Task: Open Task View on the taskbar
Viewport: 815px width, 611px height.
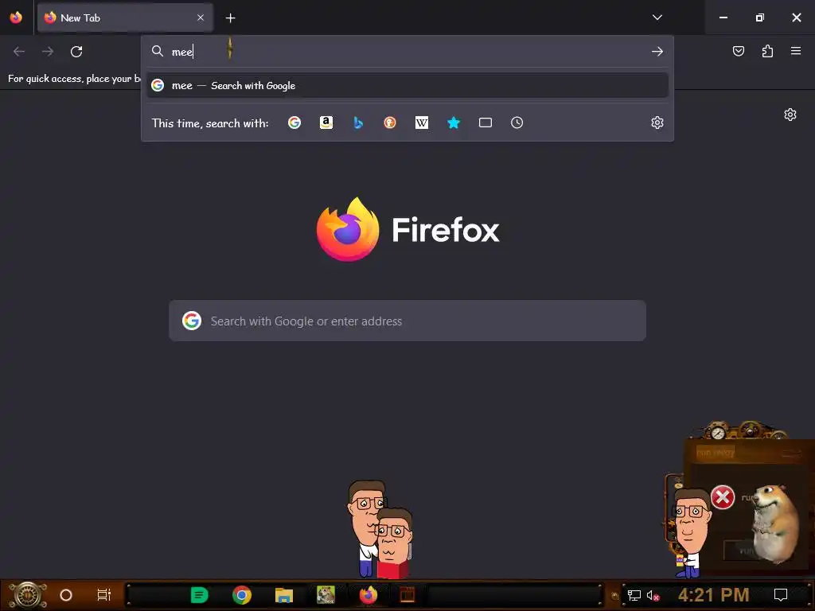Action: (104, 595)
